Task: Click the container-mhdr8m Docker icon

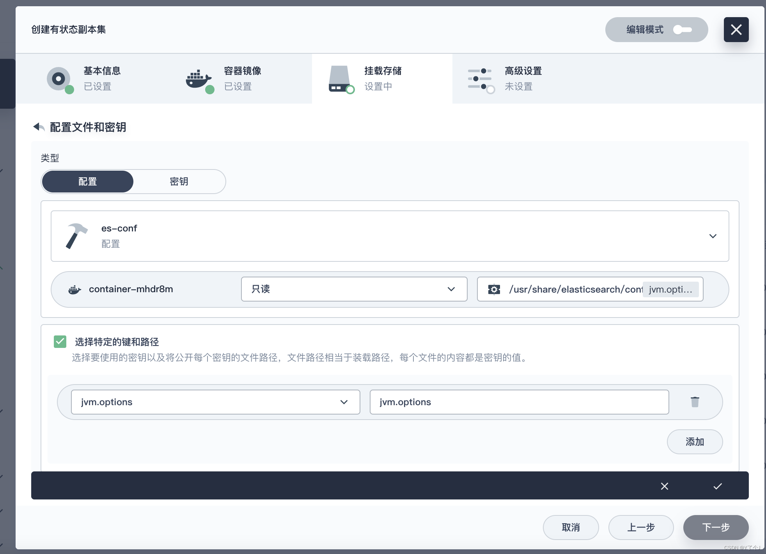Action: tap(74, 289)
